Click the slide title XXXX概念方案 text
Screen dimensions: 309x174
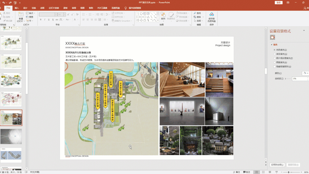[x=75, y=43]
